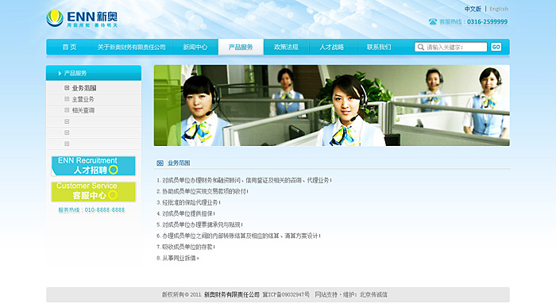Open the 政策法规 nav tab
The width and height of the screenshot is (556, 307).
pos(286,47)
